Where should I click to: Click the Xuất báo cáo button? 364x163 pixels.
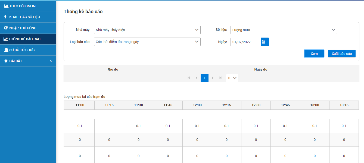(x=341, y=54)
